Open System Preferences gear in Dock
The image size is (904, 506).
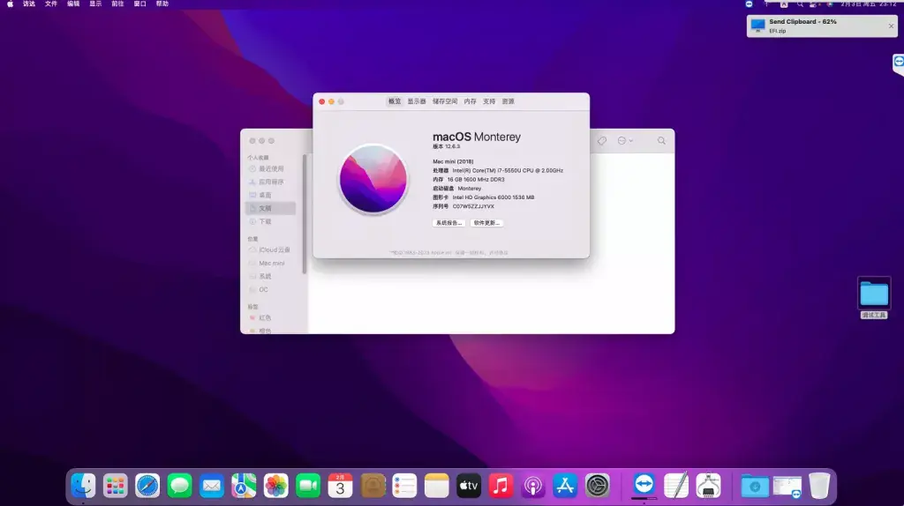point(598,486)
